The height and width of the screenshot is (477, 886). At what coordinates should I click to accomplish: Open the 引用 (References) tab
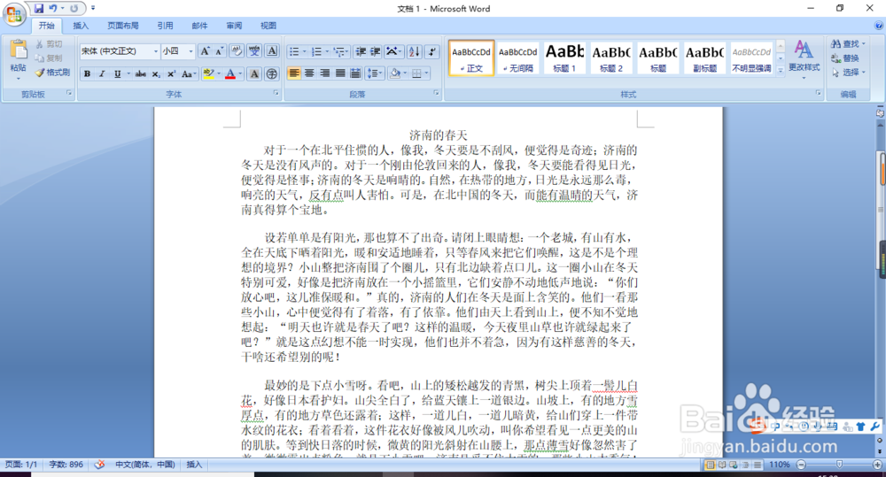[165, 26]
